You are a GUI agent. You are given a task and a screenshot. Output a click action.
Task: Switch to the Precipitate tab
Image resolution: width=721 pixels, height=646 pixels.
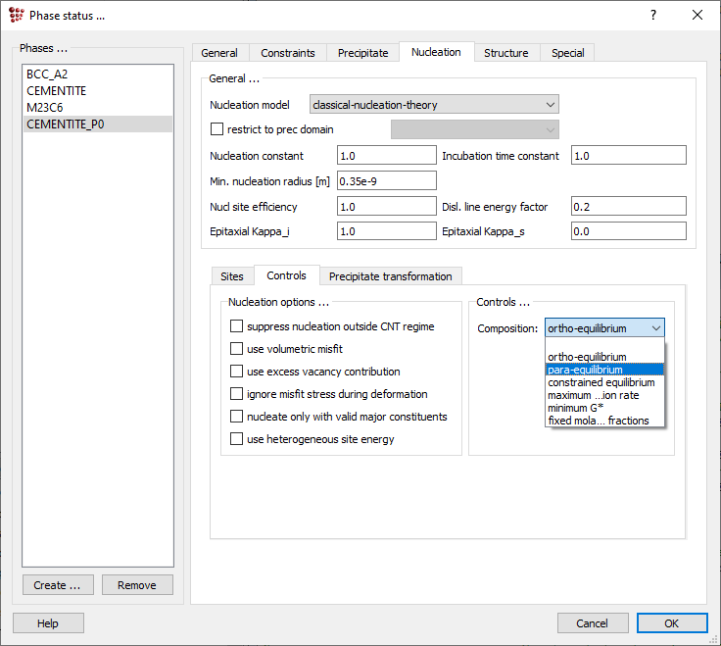coord(363,53)
